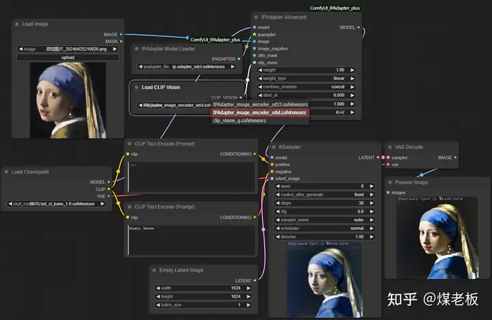
Task: Decrease weight with its left arrow
Action: point(260,70)
